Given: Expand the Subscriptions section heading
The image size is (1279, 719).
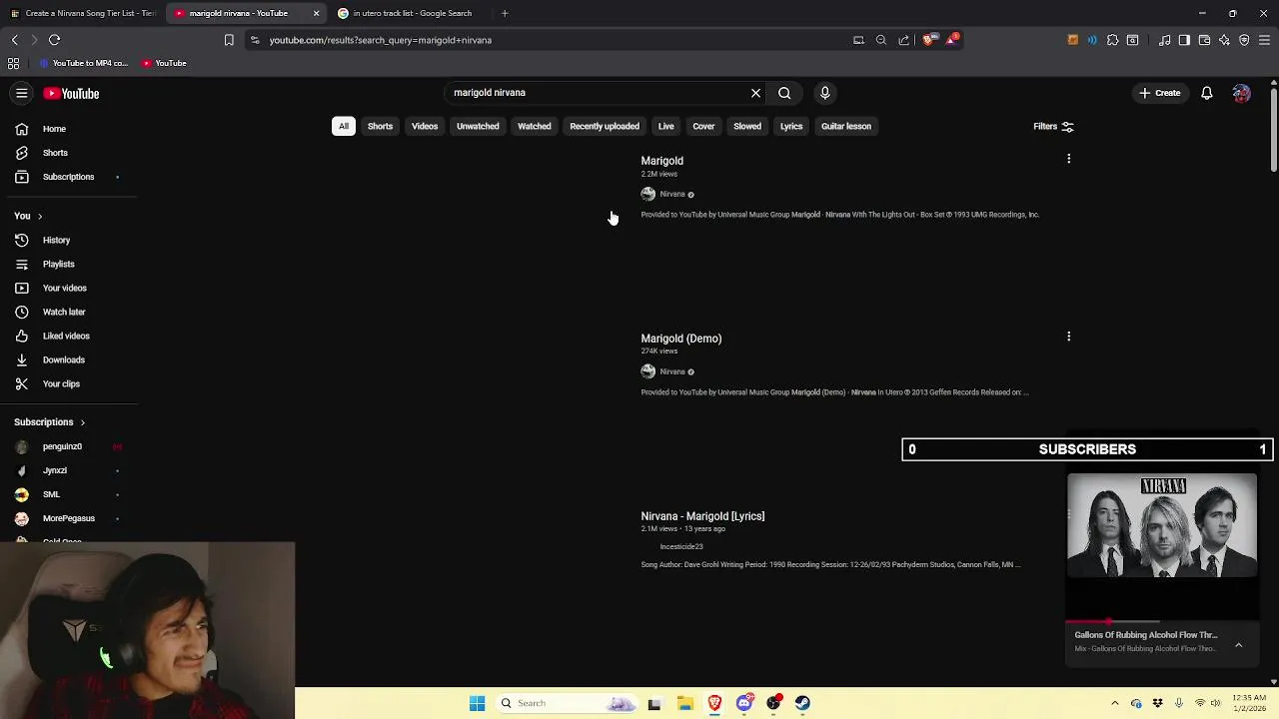Looking at the screenshot, I should coord(49,422).
